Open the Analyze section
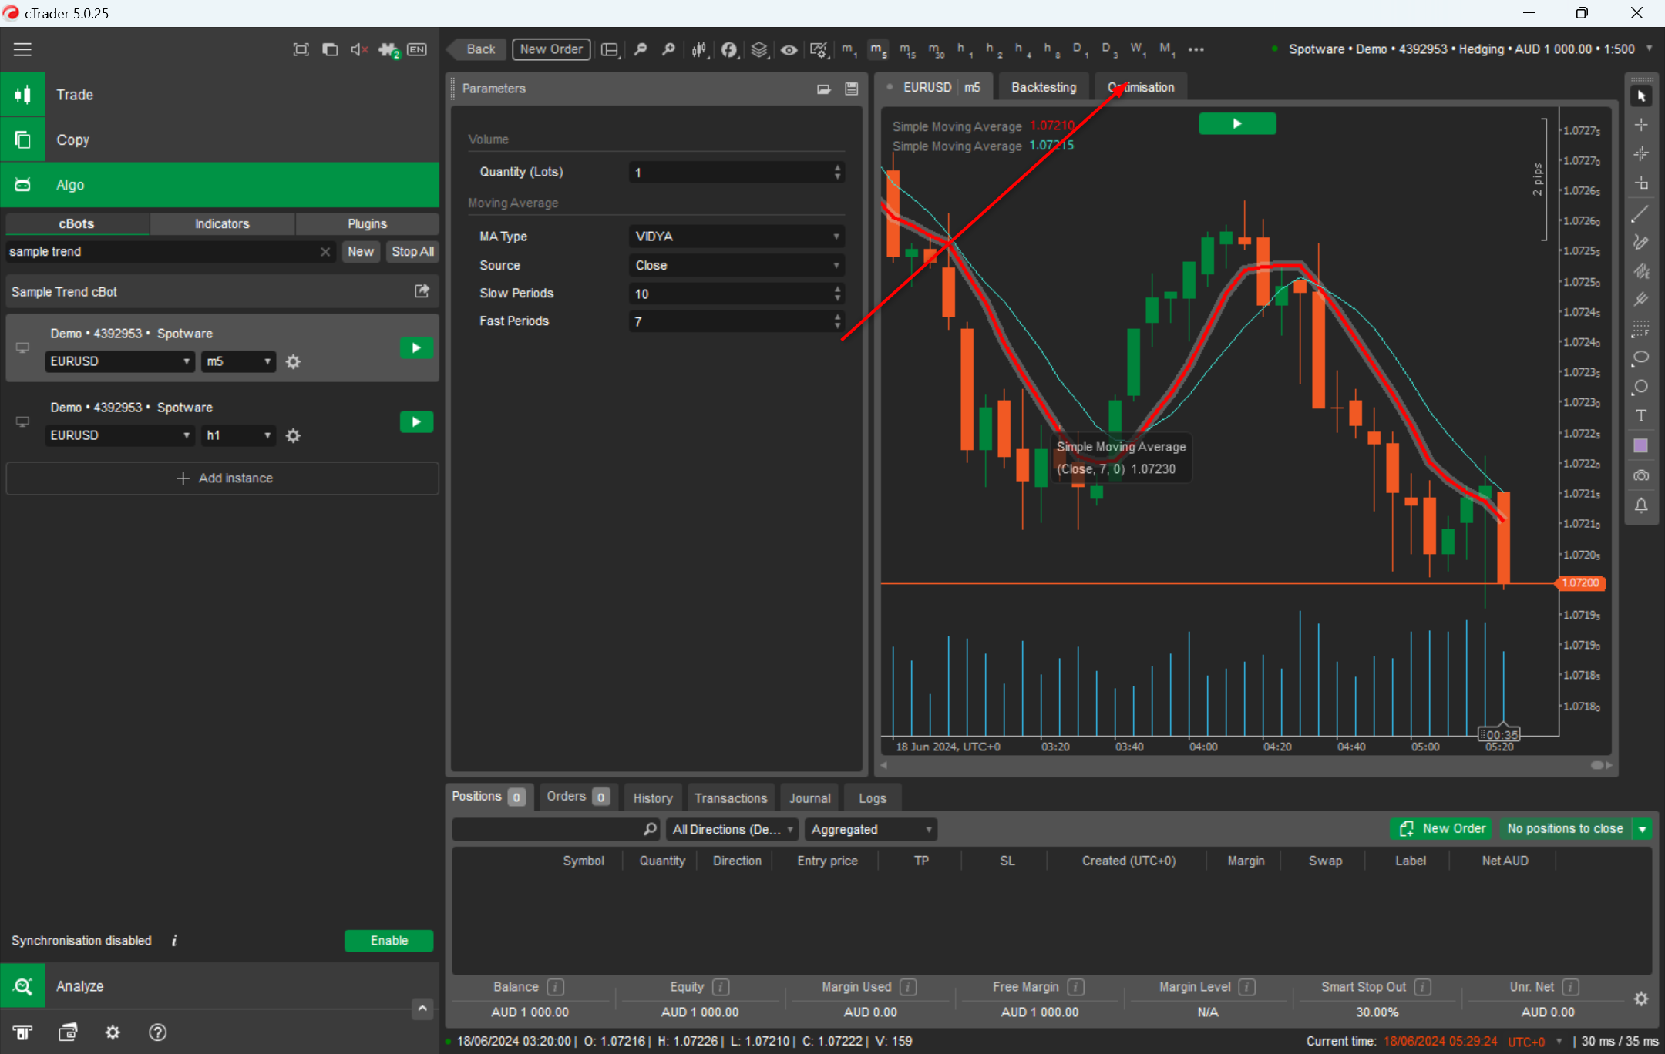Screen dimensions: 1665x1054 point(220,986)
